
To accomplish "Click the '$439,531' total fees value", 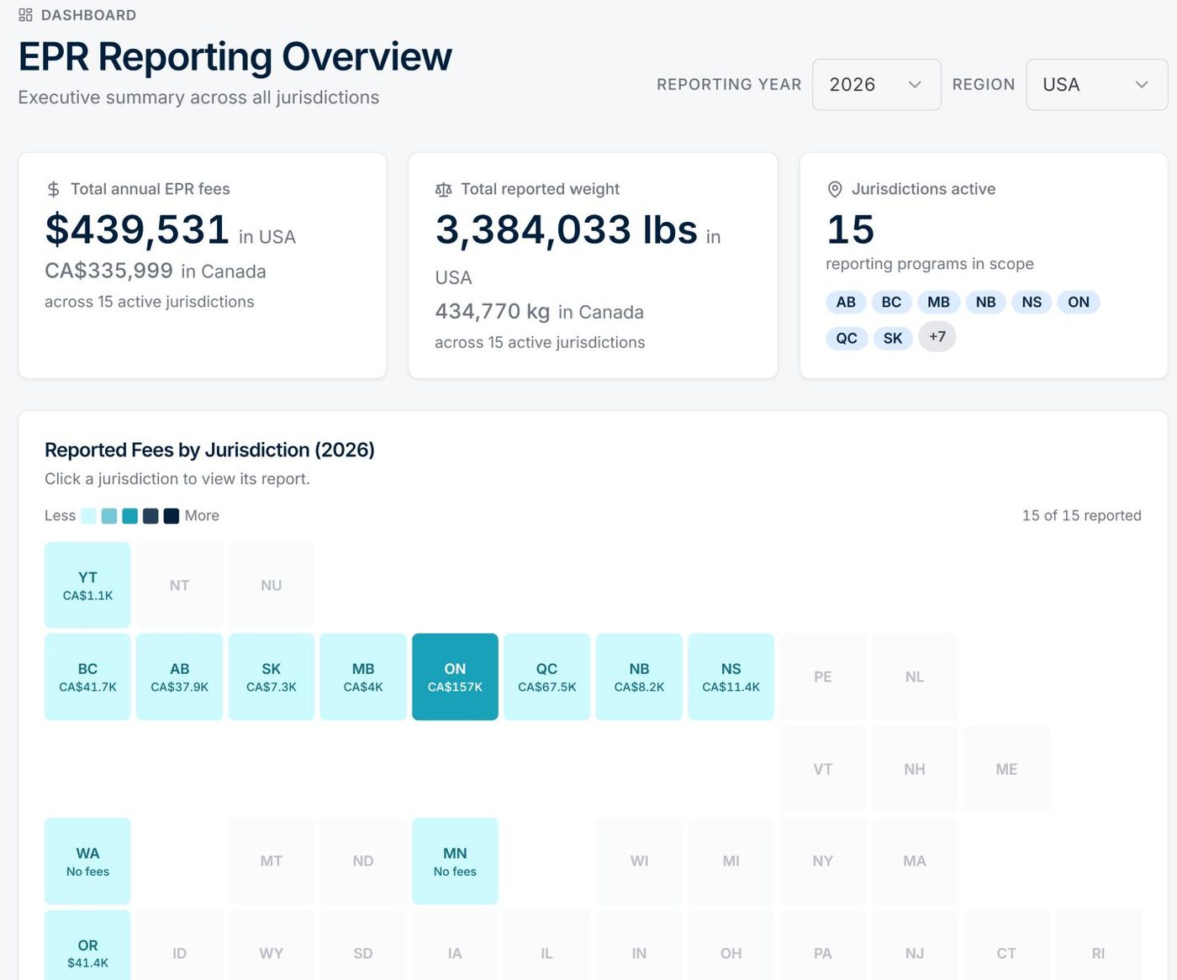I will pyautogui.click(x=137, y=229).
